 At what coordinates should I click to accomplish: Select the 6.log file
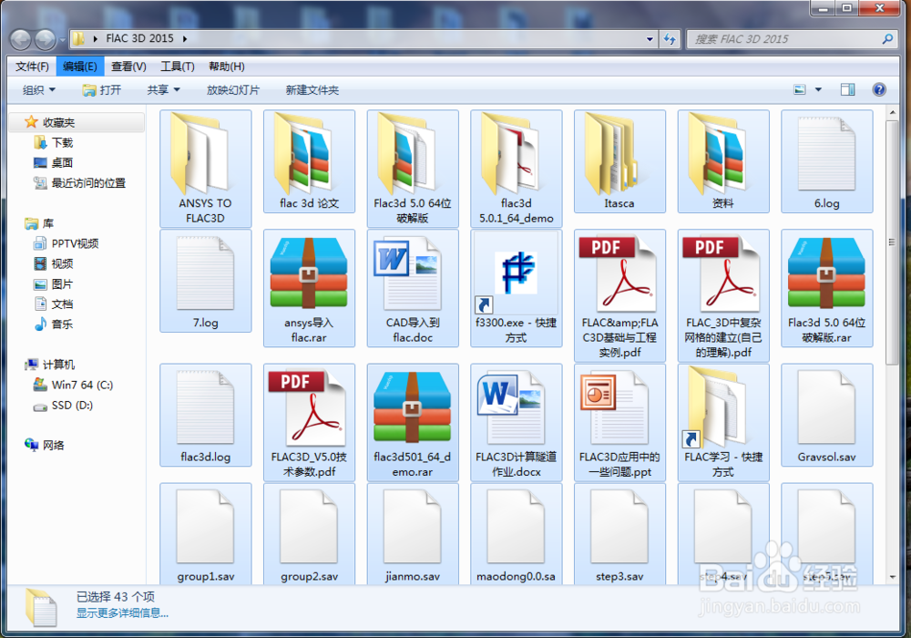pyautogui.click(x=827, y=161)
